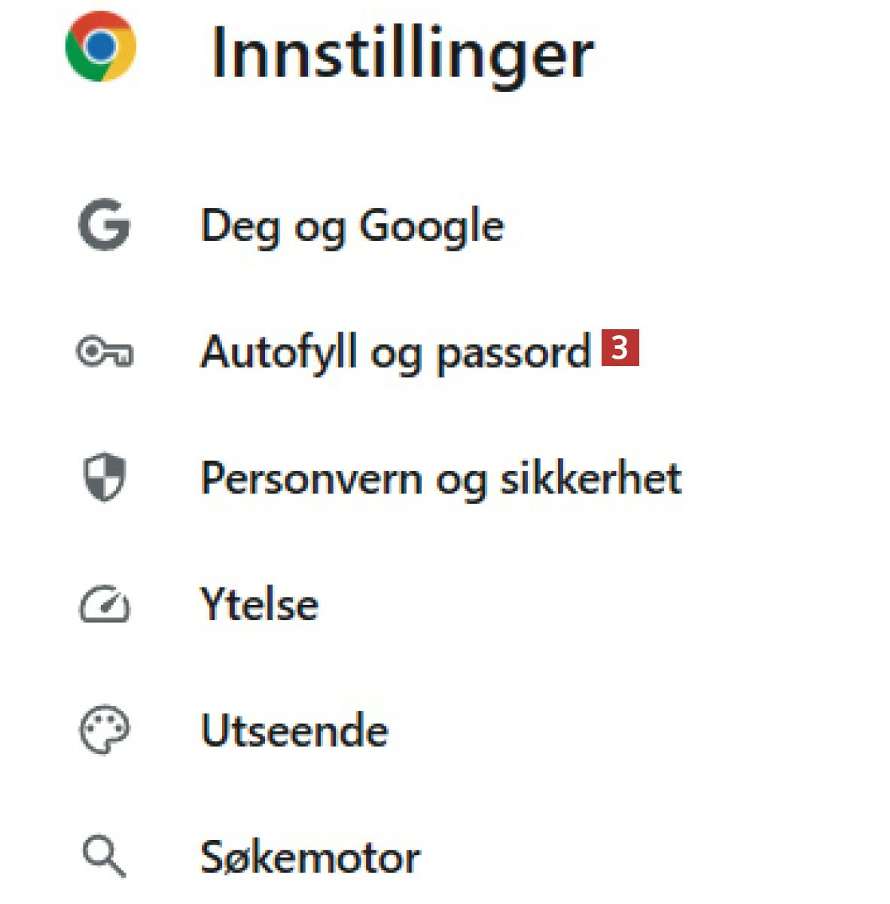Click the shield icon for privacy
The height and width of the screenshot is (904, 890).
(104, 477)
